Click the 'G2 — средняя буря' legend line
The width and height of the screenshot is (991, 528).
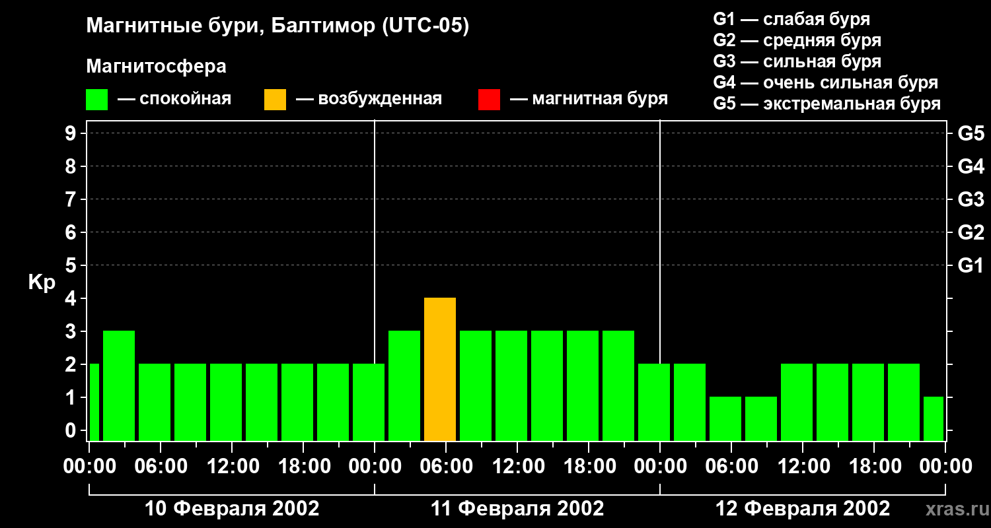pyautogui.click(x=797, y=40)
